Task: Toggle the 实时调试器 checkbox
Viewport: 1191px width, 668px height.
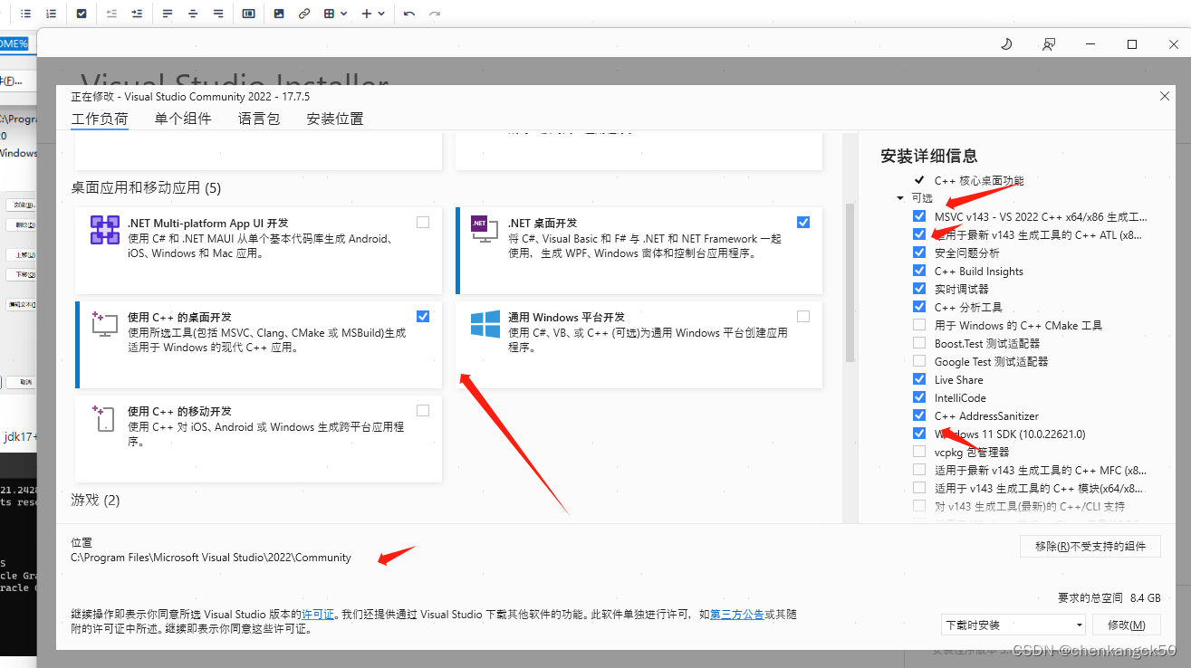Action: click(x=919, y=289)
